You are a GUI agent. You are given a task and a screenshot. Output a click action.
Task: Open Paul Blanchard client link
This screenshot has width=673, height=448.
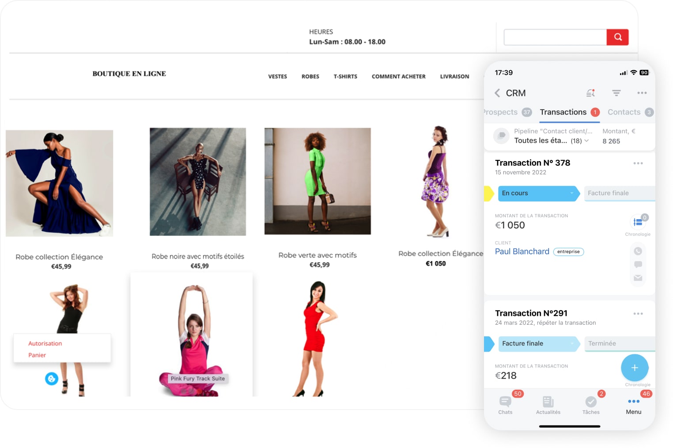coord(522,251)
